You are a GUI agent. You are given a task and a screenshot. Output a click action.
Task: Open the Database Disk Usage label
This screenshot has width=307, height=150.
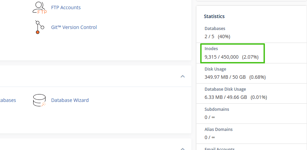click(x=225, y=89)
